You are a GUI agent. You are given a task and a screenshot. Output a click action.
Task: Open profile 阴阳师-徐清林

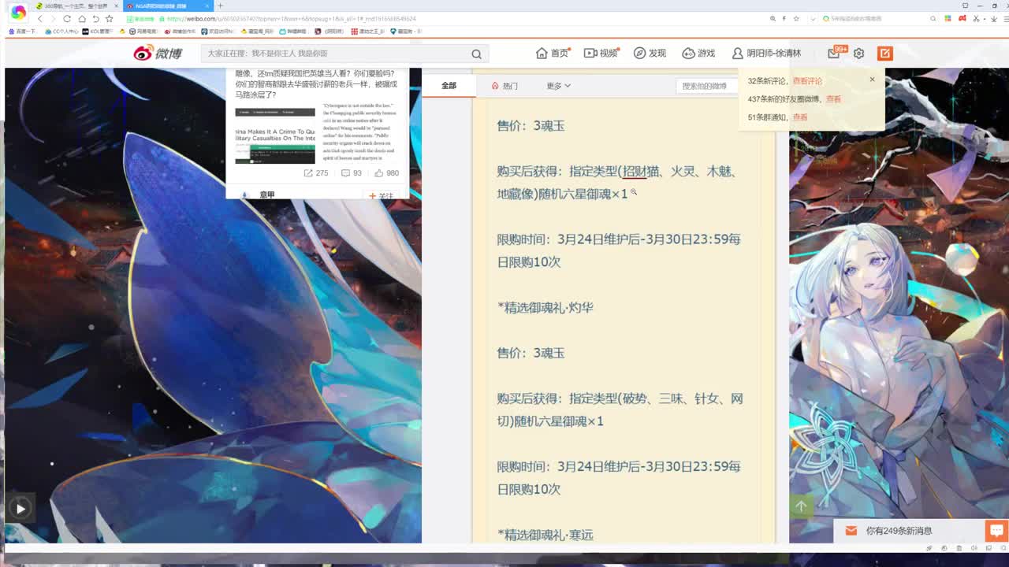(x=766, y=53)
